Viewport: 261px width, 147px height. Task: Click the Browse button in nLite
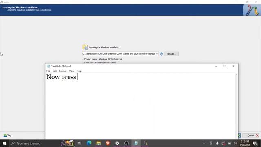tap(171, 54)
